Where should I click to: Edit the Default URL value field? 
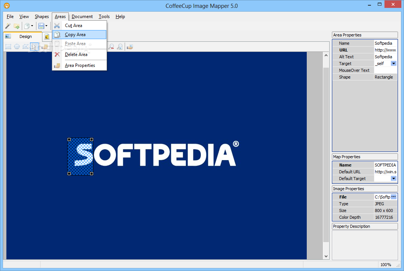pyautogui.click(x=386, y=172)
